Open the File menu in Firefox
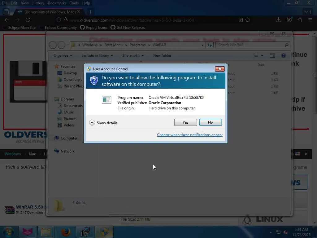Viewport: 317px width, 238px height. point(4,3)
